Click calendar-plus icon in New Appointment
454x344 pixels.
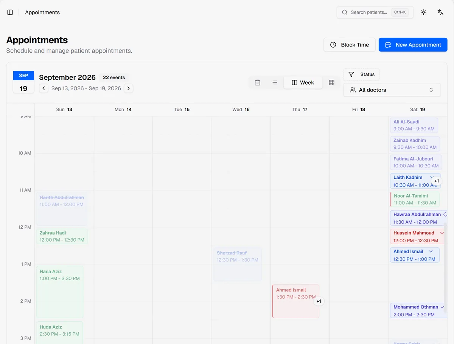388,45
